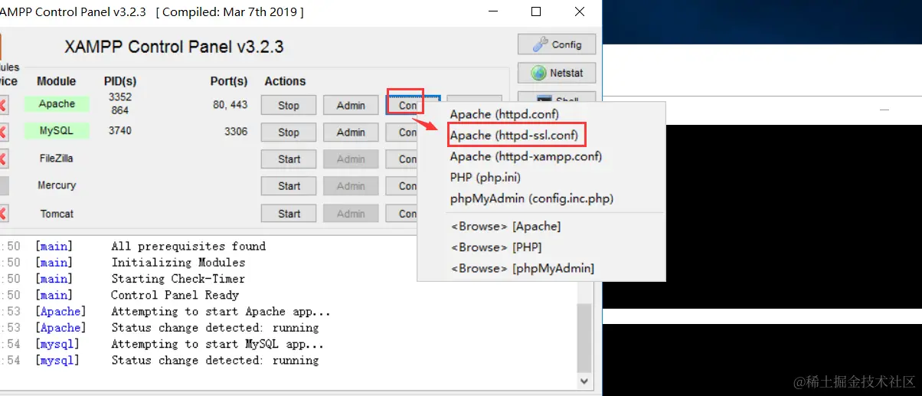
Task: Click log line Attempting to start MySQL app
Action: pos(217,345)
